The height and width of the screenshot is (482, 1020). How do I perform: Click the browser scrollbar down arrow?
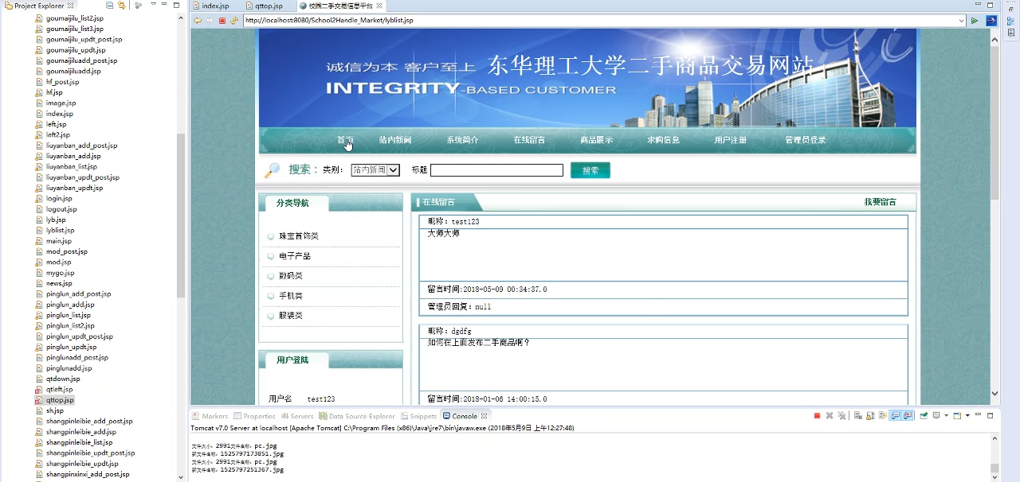pos(994,393)
